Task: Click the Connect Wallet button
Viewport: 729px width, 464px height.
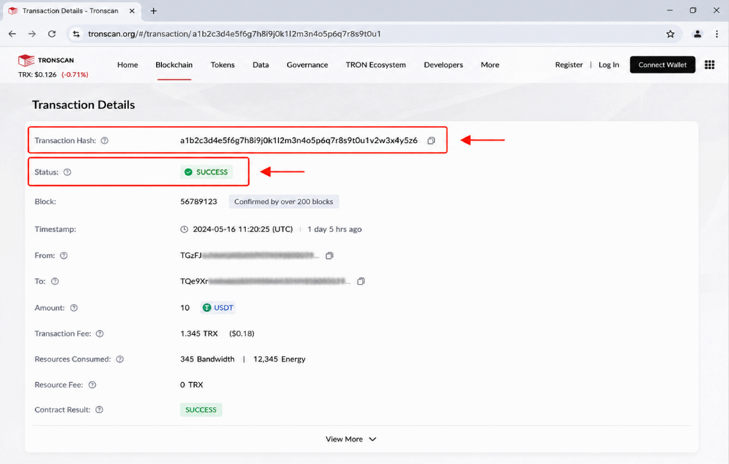Action: click(x=663, y=64)
